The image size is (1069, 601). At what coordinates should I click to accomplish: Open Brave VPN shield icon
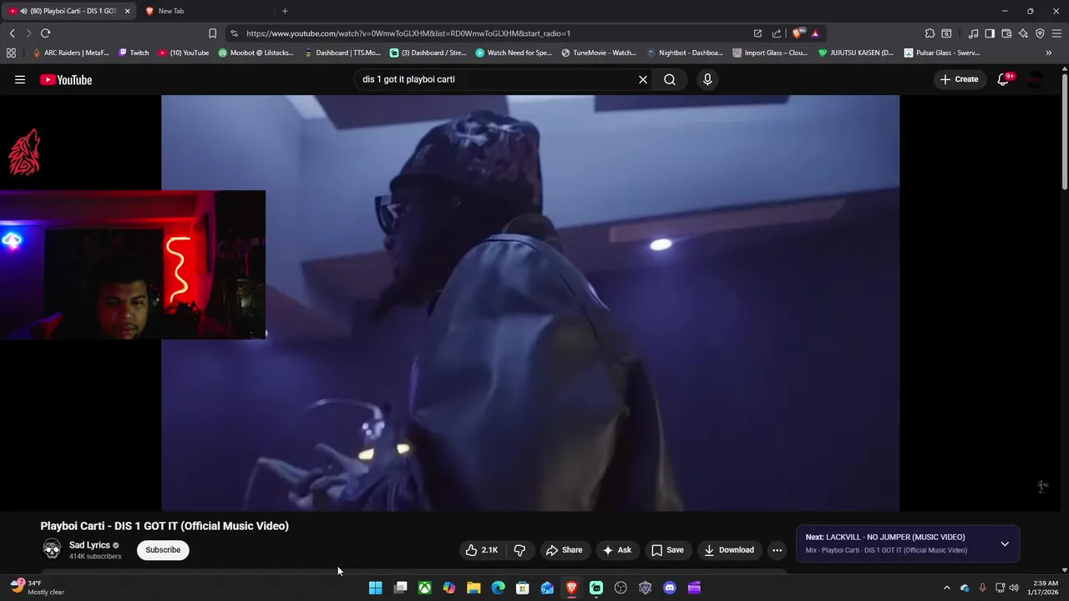click(x=1040, y=33)
